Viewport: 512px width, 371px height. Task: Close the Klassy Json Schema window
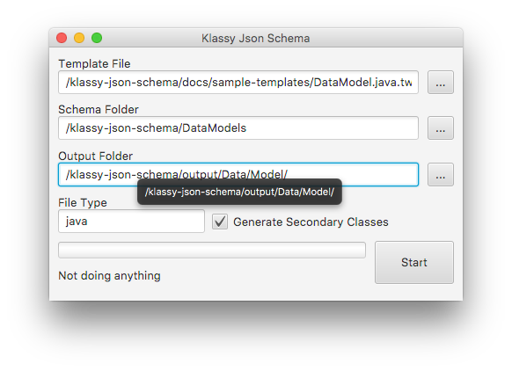[62, 38]
